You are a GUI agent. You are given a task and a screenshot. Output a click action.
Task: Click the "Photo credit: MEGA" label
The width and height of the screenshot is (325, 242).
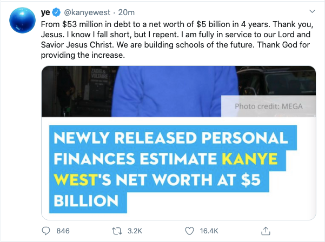pos(269,106)
